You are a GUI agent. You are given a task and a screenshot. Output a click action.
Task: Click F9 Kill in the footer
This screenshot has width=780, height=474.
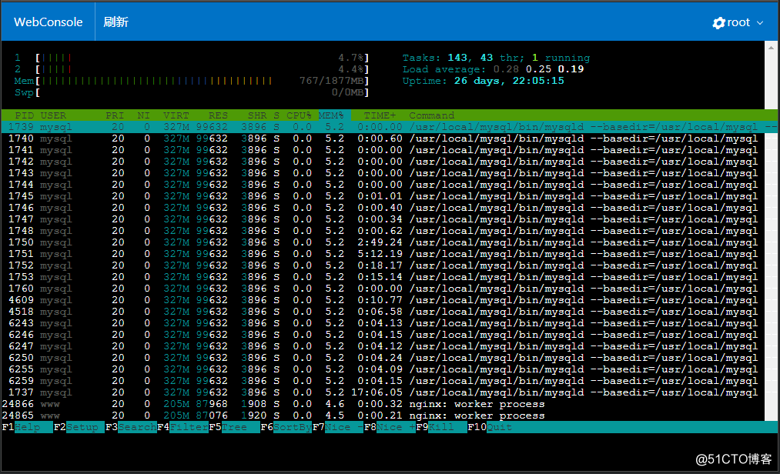[441, 427]
